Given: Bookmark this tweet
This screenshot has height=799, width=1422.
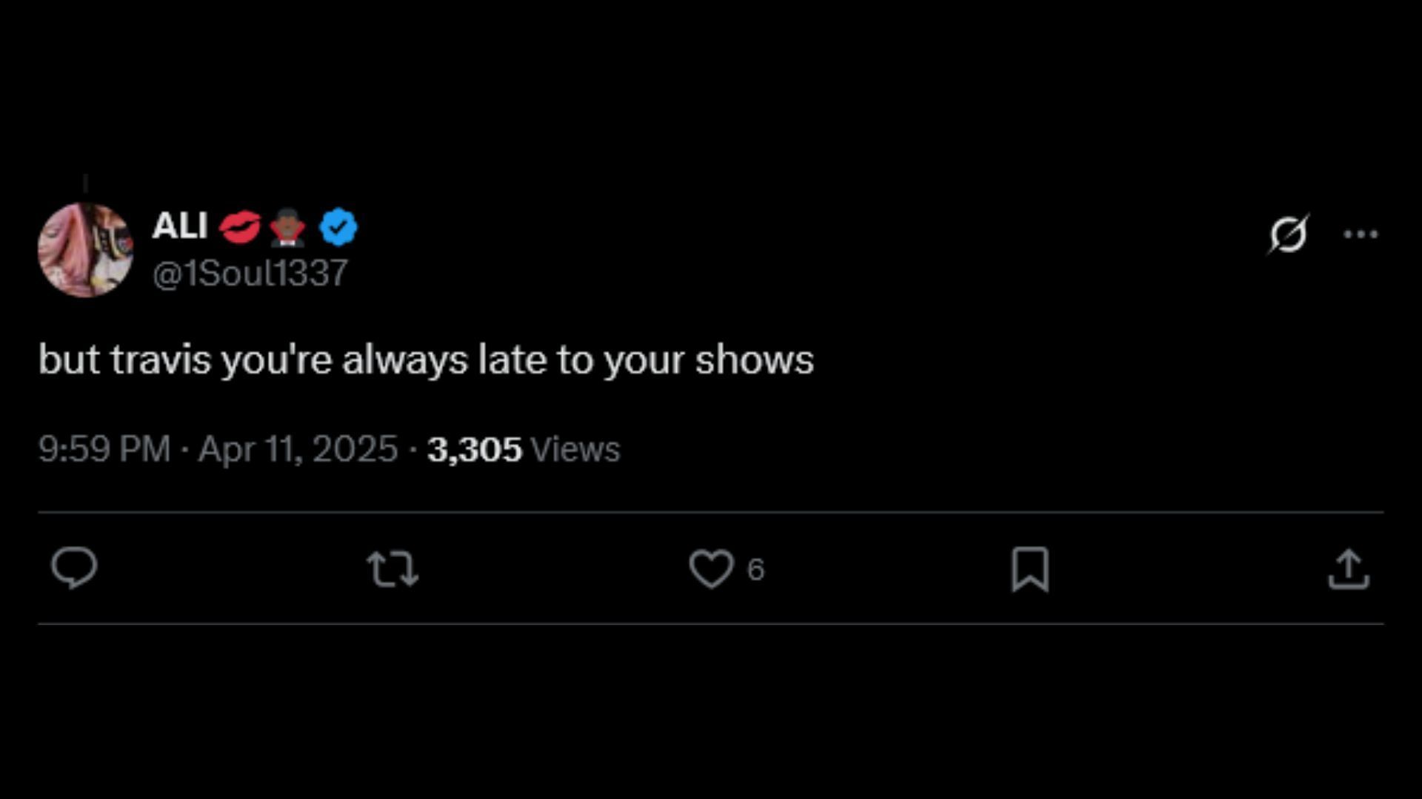Looking at the screenshot, I should tap(1030, 569).
